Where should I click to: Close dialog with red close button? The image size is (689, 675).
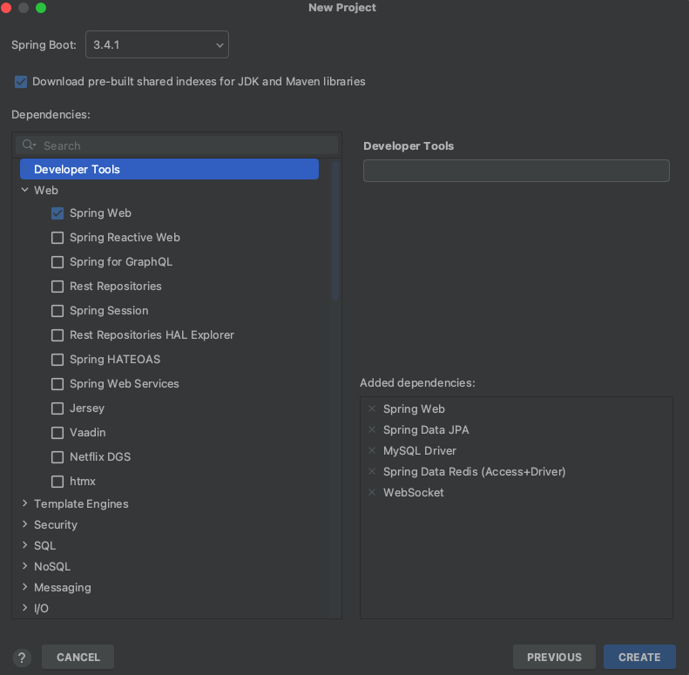[x=6, y=8]
